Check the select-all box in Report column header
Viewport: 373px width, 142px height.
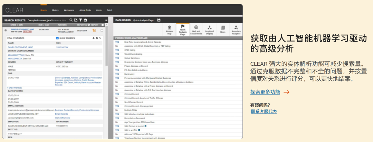point(102,25)
